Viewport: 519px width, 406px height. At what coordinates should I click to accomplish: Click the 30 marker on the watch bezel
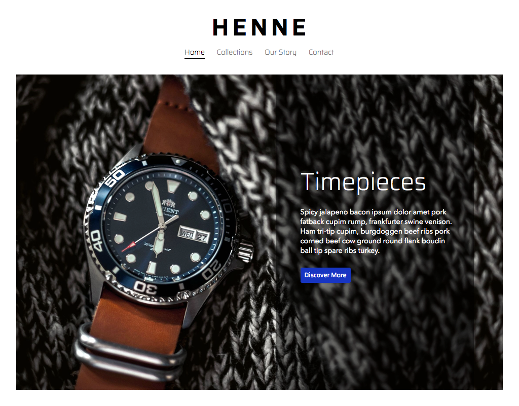point(145,287)
